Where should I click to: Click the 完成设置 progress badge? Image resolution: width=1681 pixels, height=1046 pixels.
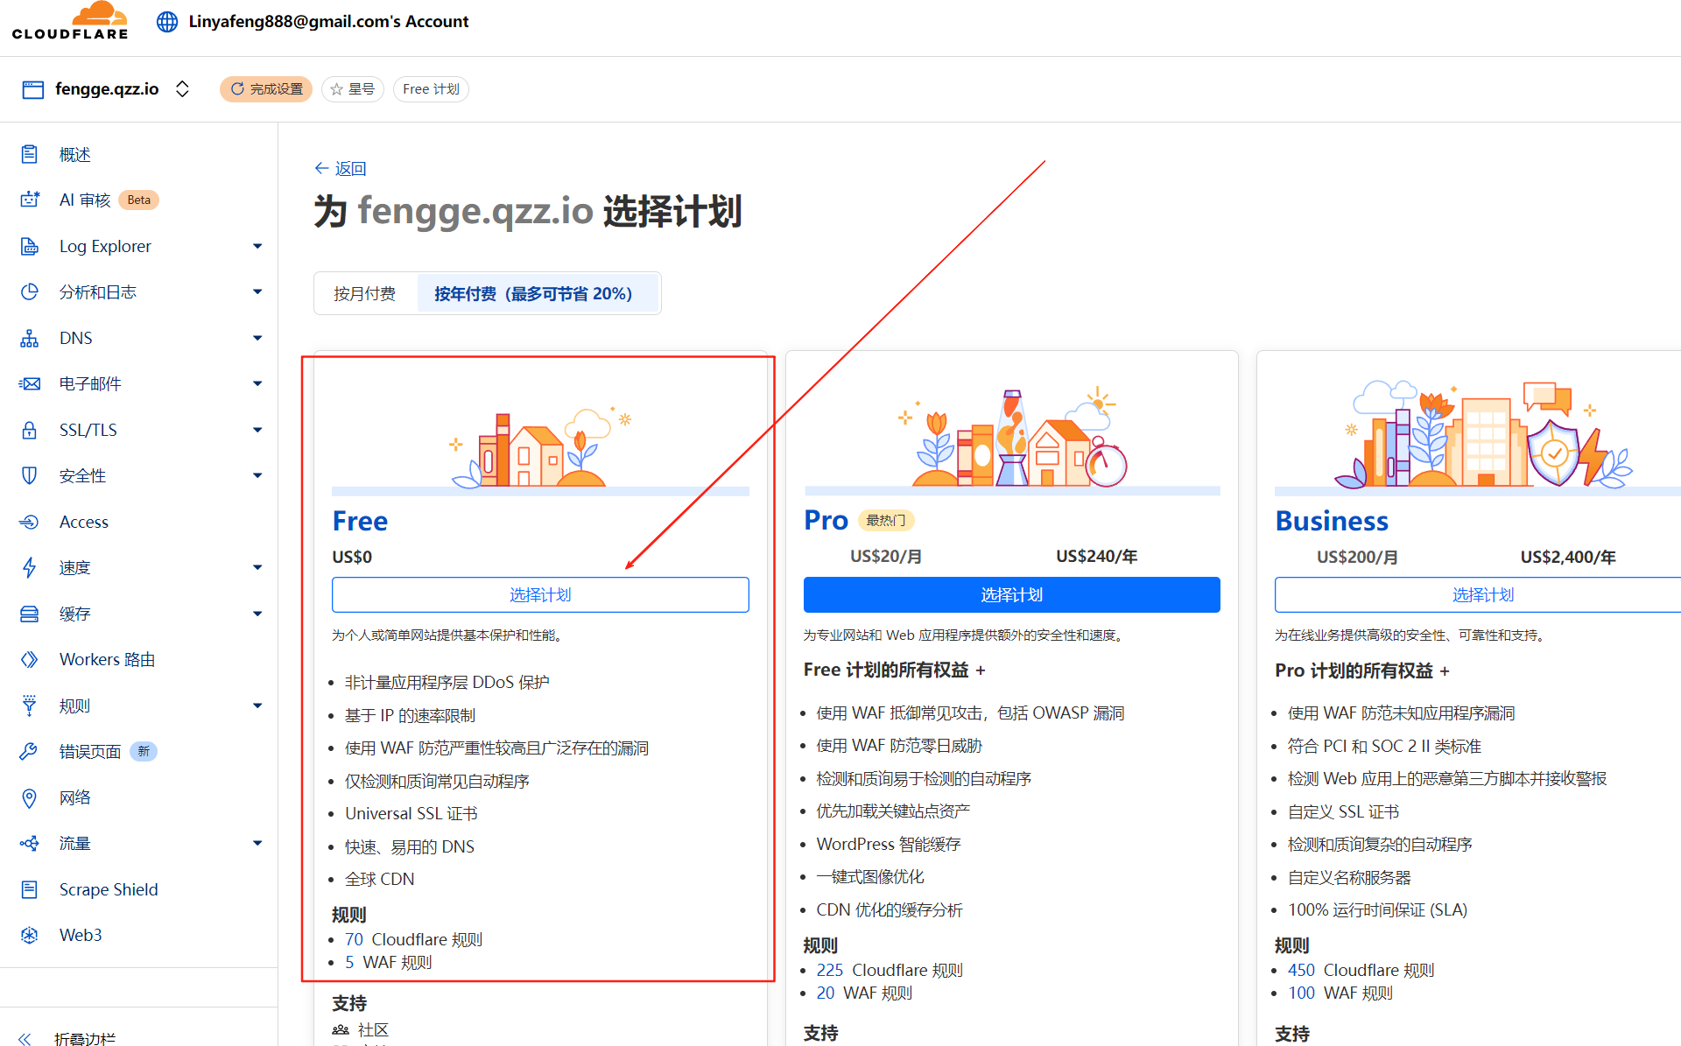[x=266, y=88]
